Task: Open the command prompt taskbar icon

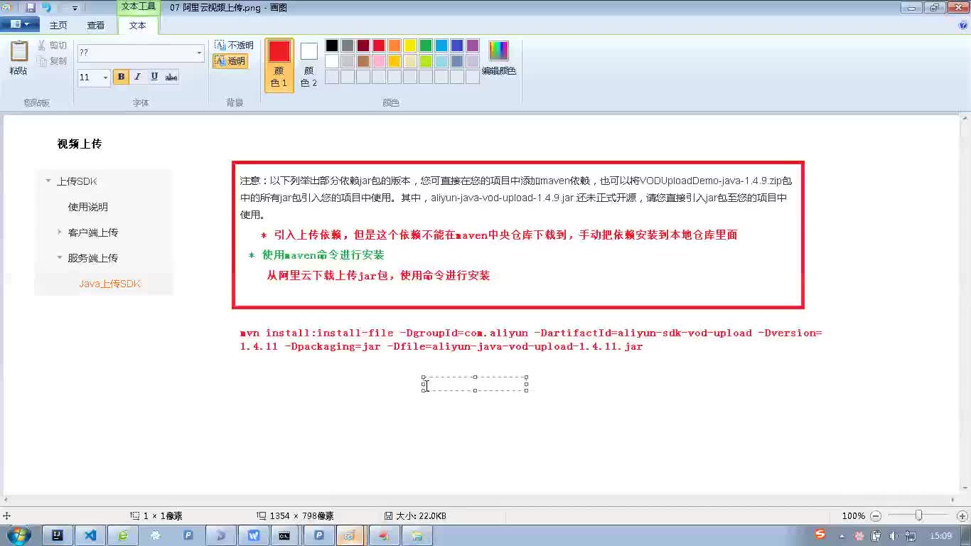Action: 284,535
